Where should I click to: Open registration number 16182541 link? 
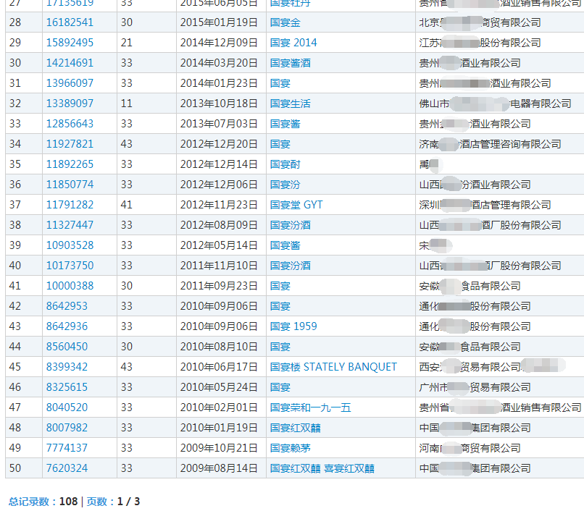tap(70, 22)
